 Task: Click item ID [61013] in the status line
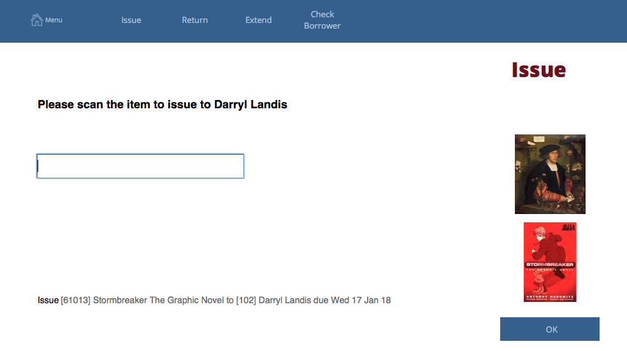coord(75,300)
